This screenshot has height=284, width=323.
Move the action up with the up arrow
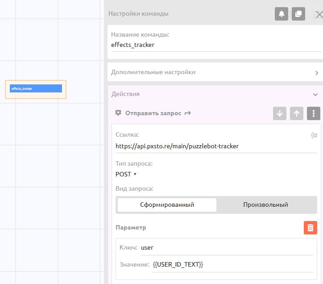point(297,113)
